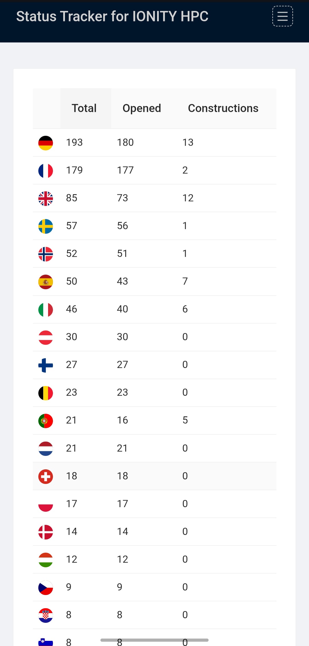Select the Spain flag icon
Image resolution: width=309 pixels, height=646 pixels.
point(46,282)
